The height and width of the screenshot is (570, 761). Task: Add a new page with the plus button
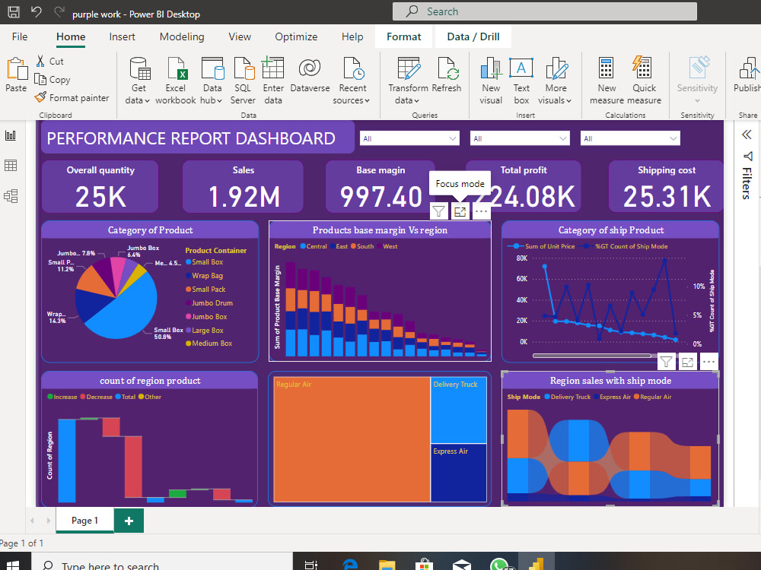click(128, 521)
